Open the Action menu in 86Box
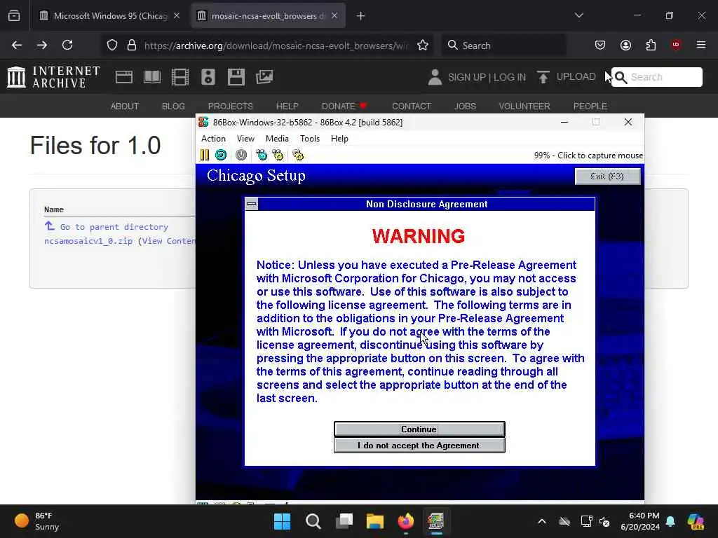Image resolution: width=718 pixels, height=538 pixels. click(x=213, y=139)
